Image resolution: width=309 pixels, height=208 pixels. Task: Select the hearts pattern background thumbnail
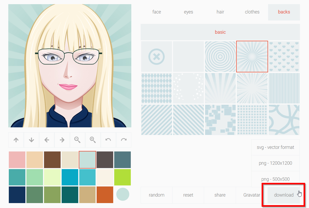[x=284, y=56]
